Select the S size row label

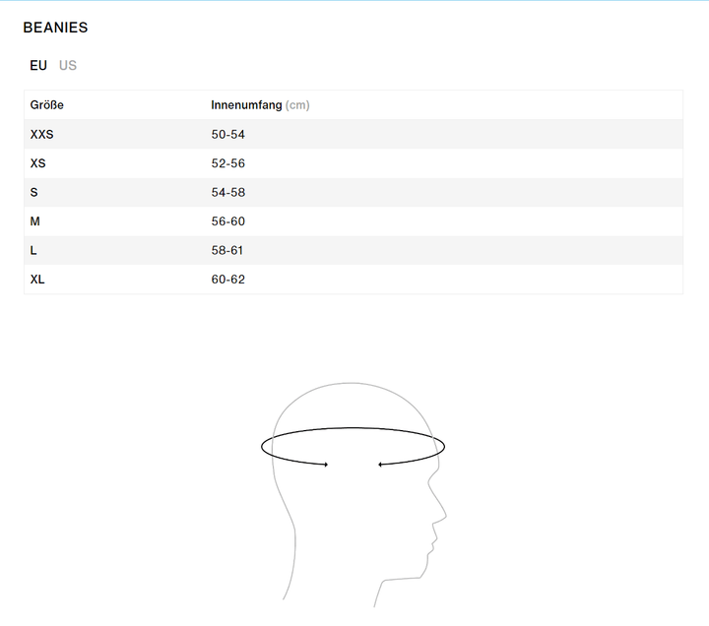[34, 192]
